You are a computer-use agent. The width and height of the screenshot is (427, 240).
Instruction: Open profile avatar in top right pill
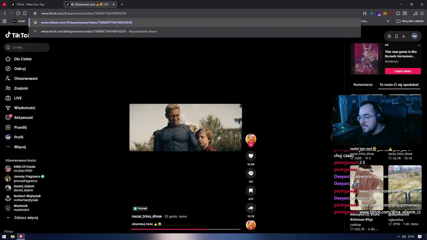tap(414, 36)
